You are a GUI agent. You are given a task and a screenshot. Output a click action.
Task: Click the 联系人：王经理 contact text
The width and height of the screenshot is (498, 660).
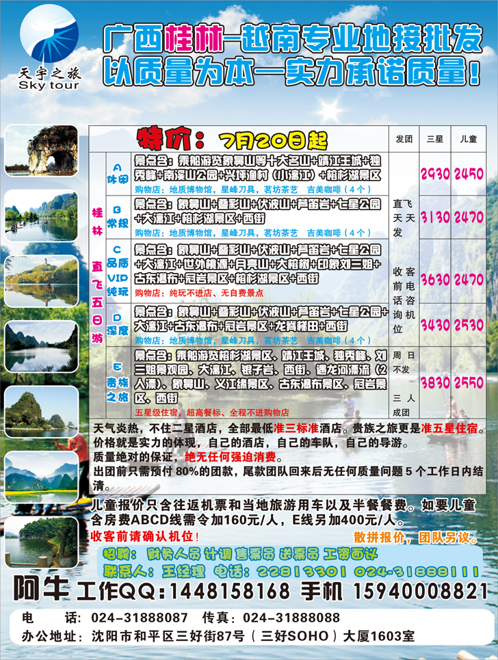(x=154, y=571)
